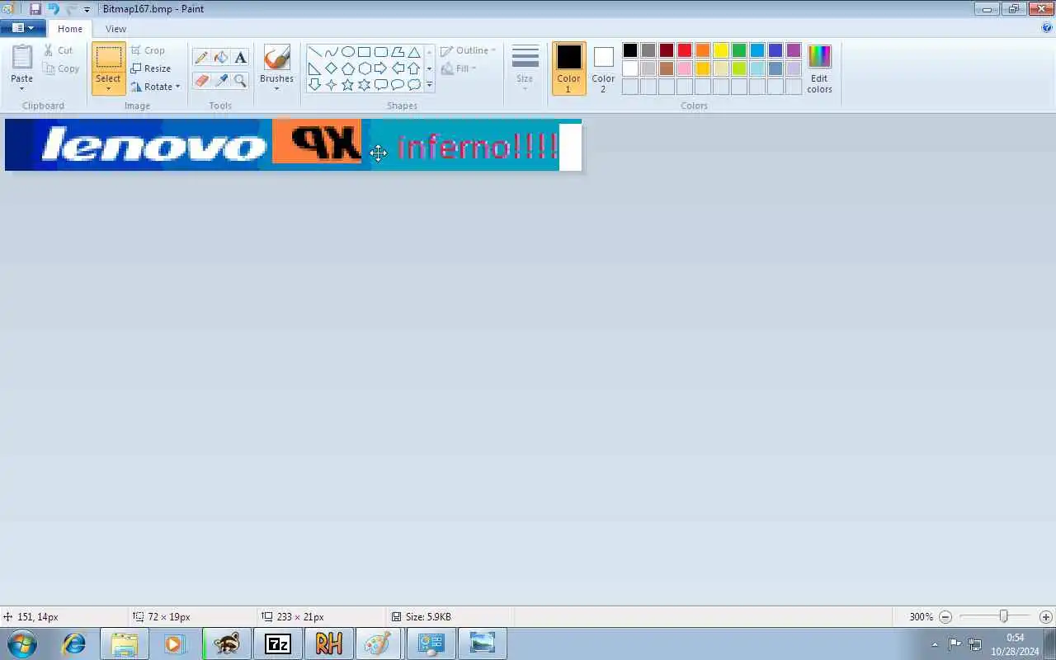This screenshot has width=1056, height=660.
Task: Click the Save icon in title bar
Action: pyautogui.click(x=35, y=9)
